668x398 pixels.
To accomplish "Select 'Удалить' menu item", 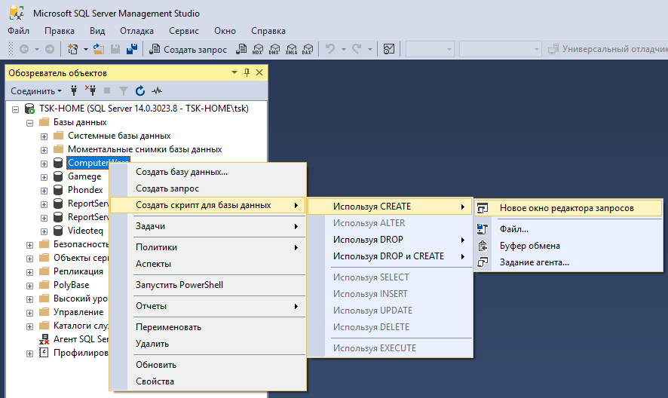I will 208,344.
